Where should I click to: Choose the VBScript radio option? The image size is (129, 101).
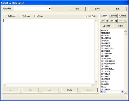click(x=20, y=16)
